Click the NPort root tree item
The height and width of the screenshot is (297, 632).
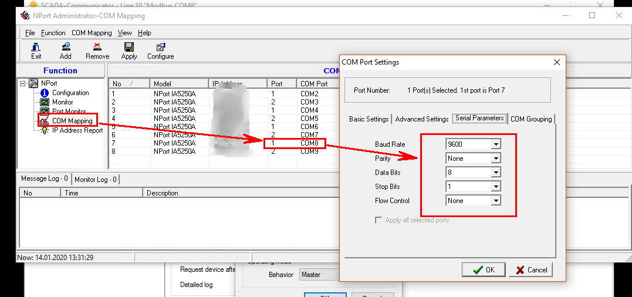tap(49, 83)
